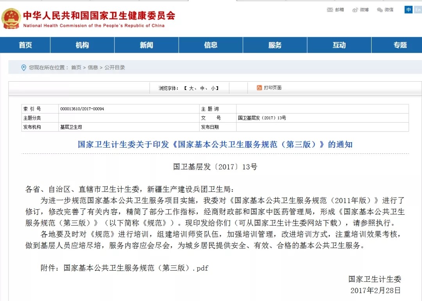The width and height of the screenshot is (422, 301).
Task: Open the 机构 navigation menu
Action: [82, 45]
